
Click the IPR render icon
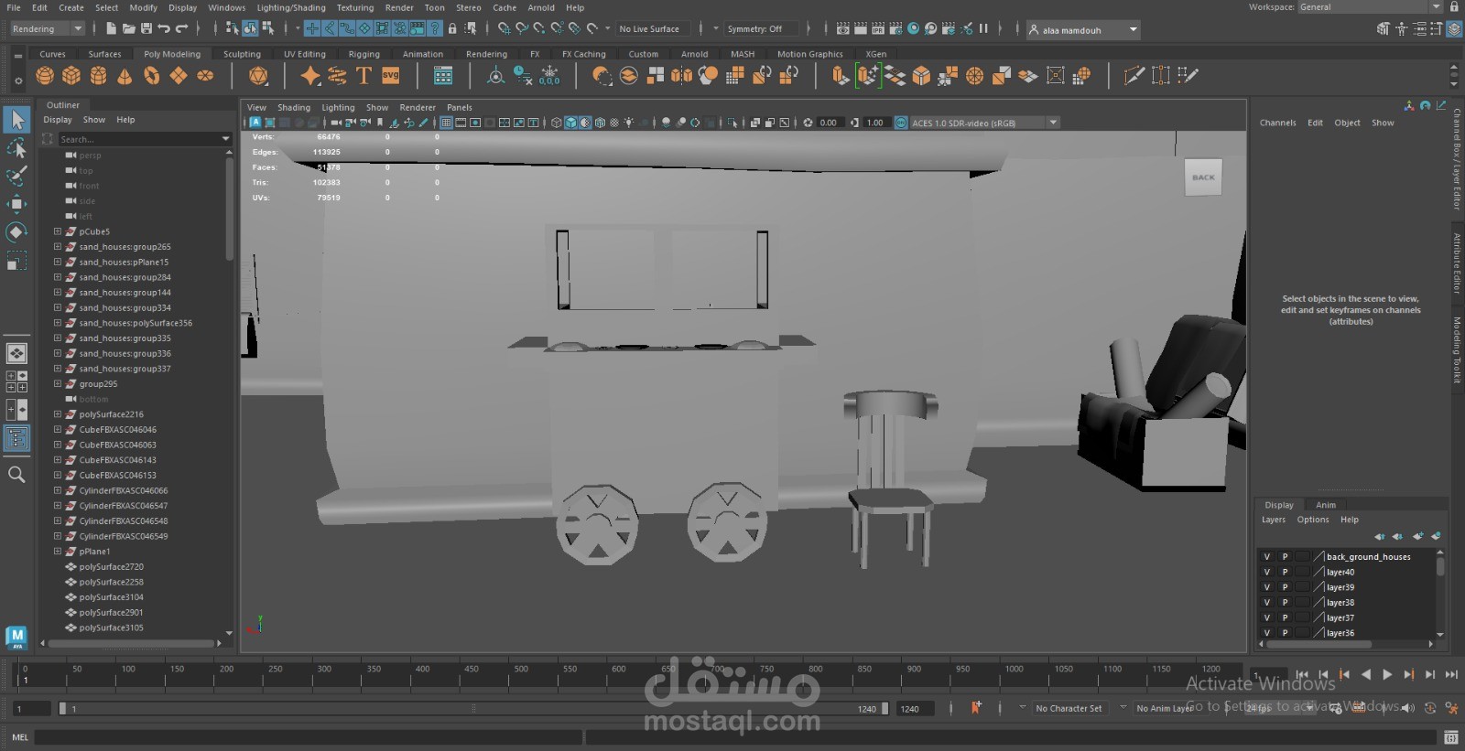click(878, 29)
